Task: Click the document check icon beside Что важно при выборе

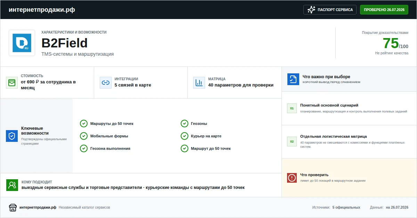Action: point(293,79)
